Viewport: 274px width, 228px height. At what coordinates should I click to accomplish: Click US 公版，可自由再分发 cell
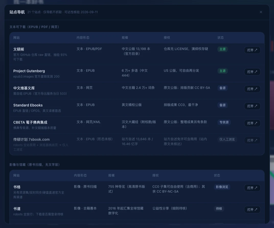(181, 71)
